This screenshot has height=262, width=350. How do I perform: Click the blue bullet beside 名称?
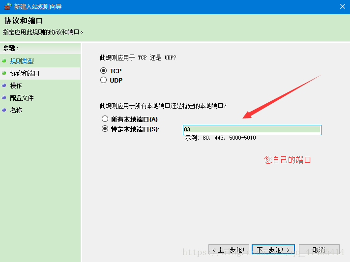click(x=4, y=110)
